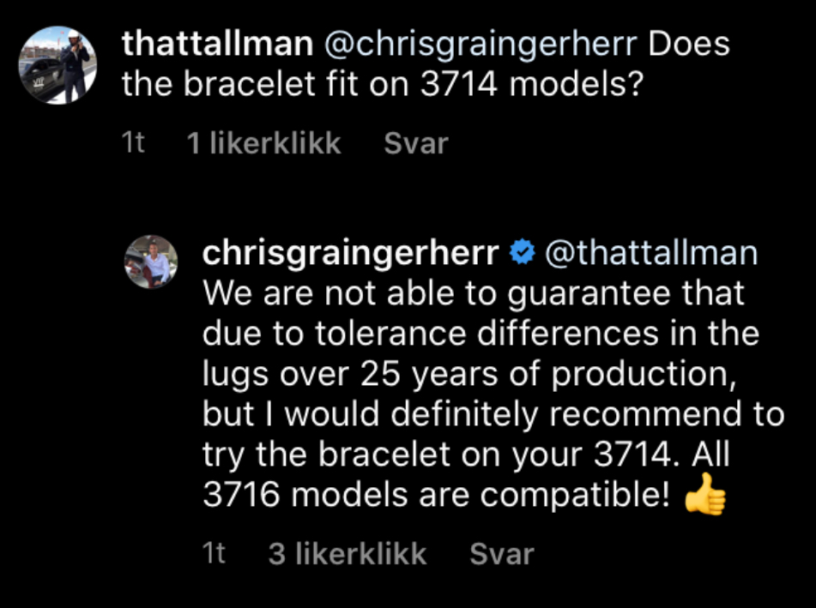
Task: Open chrisgraingerherr's profile from reply username
Action: coord(350,254)
